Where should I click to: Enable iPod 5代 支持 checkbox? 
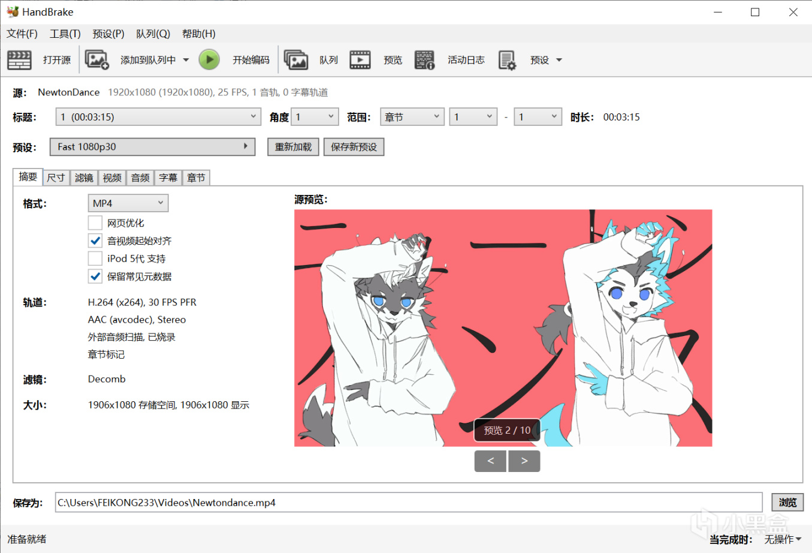coord(95,259)
